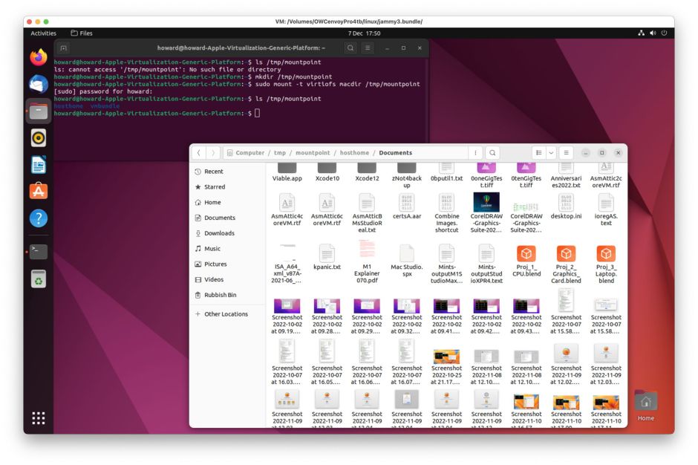Open Firefox from the dock

(39, 57)
